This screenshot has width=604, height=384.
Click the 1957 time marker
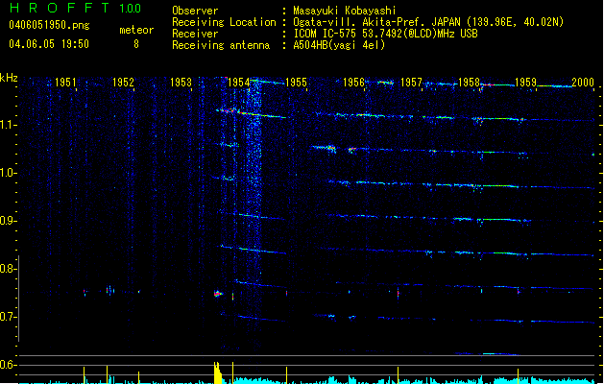coord(411,83)
